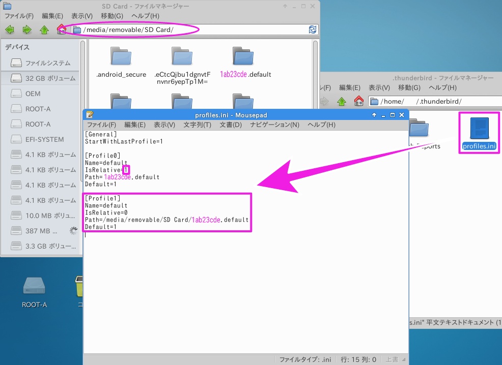Screen dimensions: 502x365
Task: Open Mousepad ファイル(F) menu
Action: click(x=101, y=125)
